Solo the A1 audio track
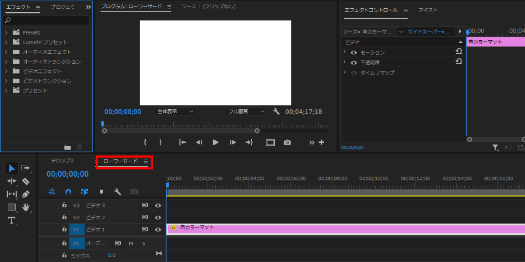The height and width of the screenshot is (262, 525). (x=143, y=243)
